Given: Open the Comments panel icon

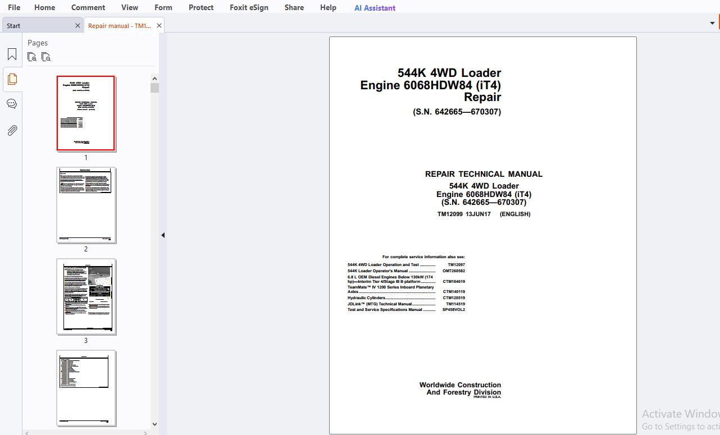Looking at the screenshot, I should [12, 104].
